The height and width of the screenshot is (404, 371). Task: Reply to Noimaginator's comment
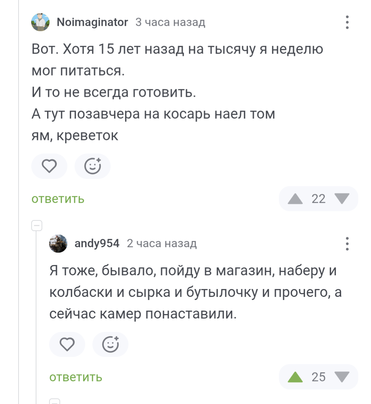(58, 199)
